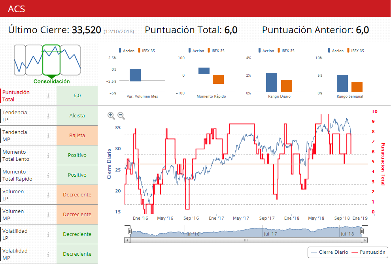Click Positivo value for Momento Total Lento
This screenshot has height=264, width=391.
tap(77, 155)
